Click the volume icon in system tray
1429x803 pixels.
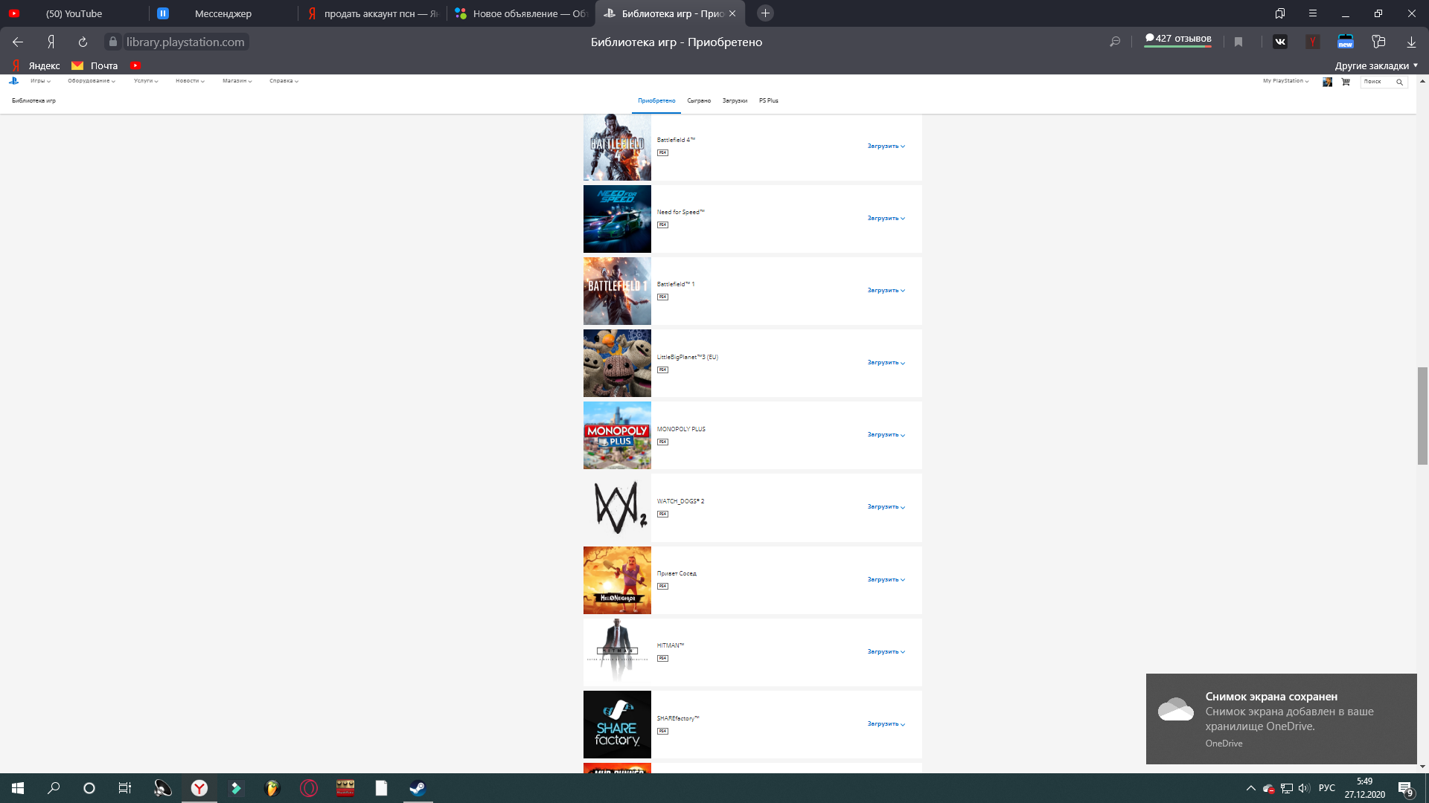click(x=1304, y=788)
